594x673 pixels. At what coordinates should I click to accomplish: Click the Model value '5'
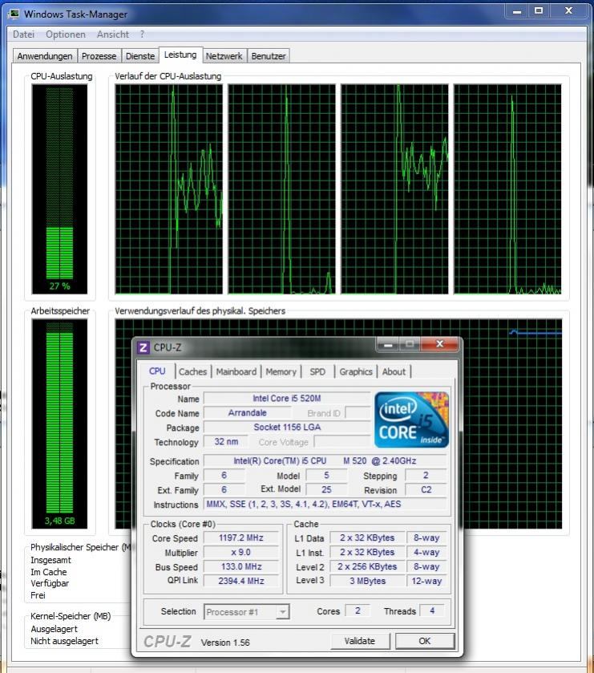coord(326,475)
